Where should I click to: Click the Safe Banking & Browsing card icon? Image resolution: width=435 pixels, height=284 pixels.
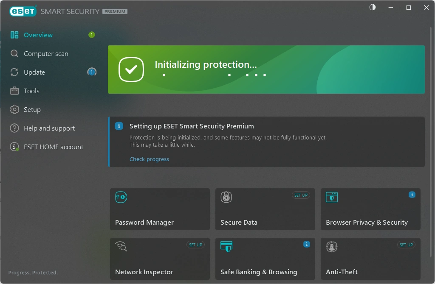click(226, 247)
